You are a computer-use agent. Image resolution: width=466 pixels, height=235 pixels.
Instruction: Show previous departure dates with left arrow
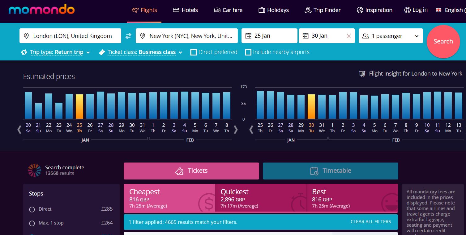(x=19, y=130)
